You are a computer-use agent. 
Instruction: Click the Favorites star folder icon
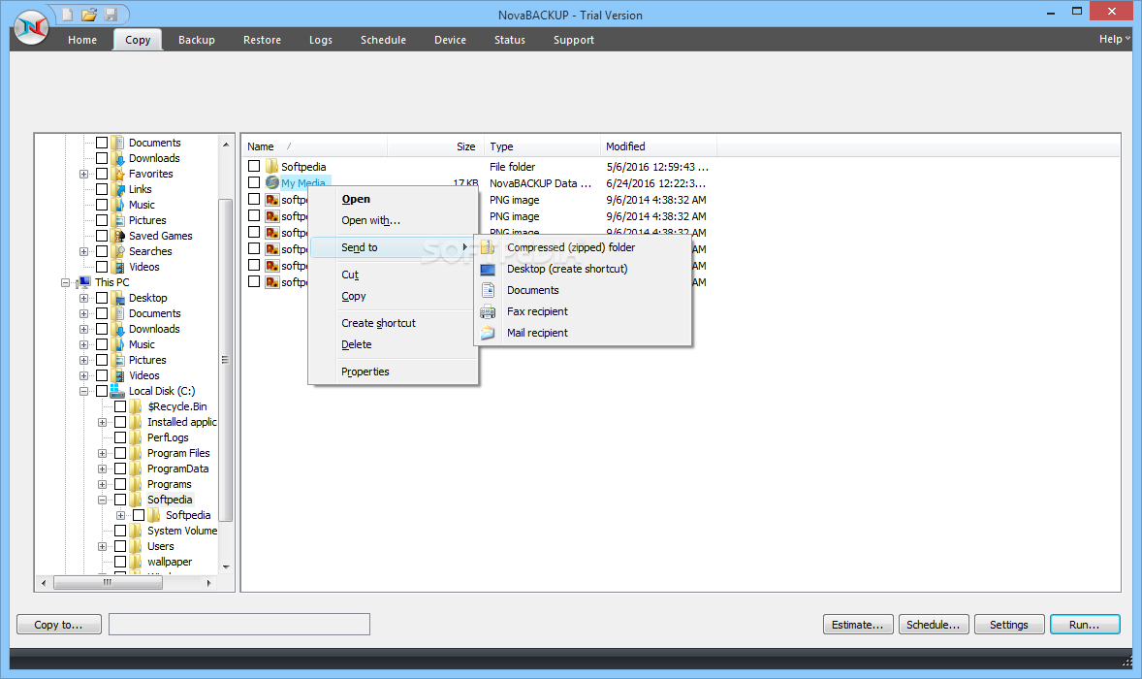click(118, 174)
